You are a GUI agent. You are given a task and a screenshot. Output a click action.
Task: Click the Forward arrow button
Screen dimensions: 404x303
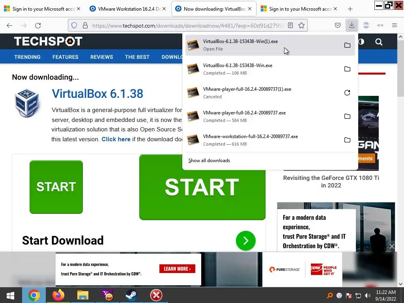coord(24,25)
